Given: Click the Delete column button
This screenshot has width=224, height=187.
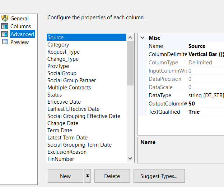Looking at the screenshot, I should [112, 176].
